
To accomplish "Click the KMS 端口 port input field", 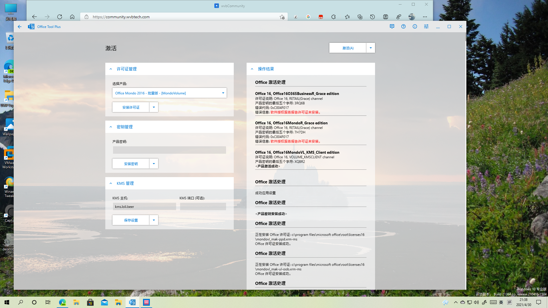I will pyautogui.click(x=203, y=206).
